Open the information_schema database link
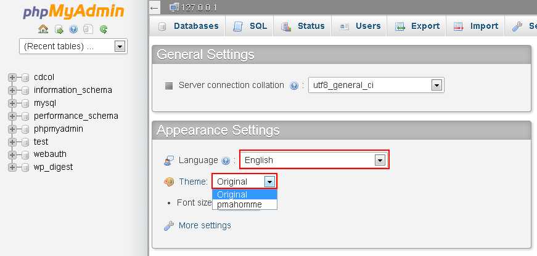The width and height of the screenshot is (537, 256). point(73,90)
